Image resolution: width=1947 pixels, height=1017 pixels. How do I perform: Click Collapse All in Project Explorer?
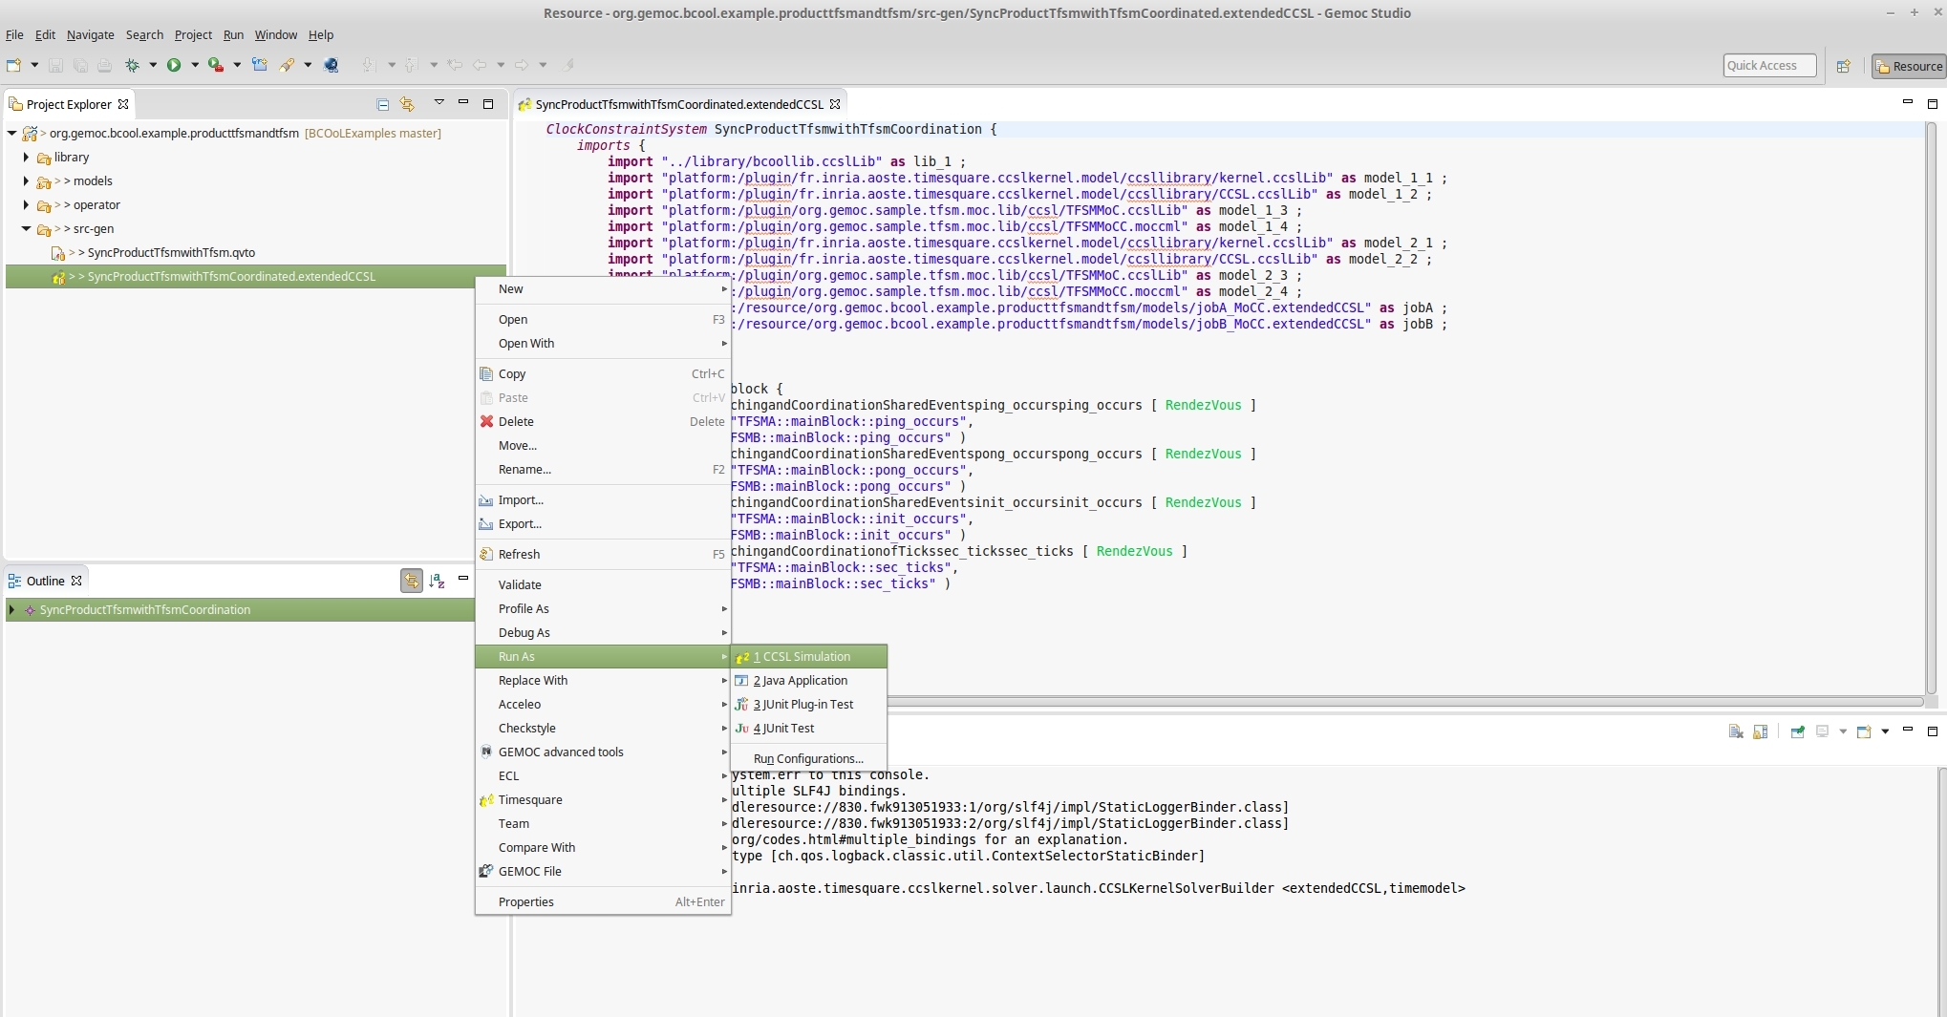point(382,104)
